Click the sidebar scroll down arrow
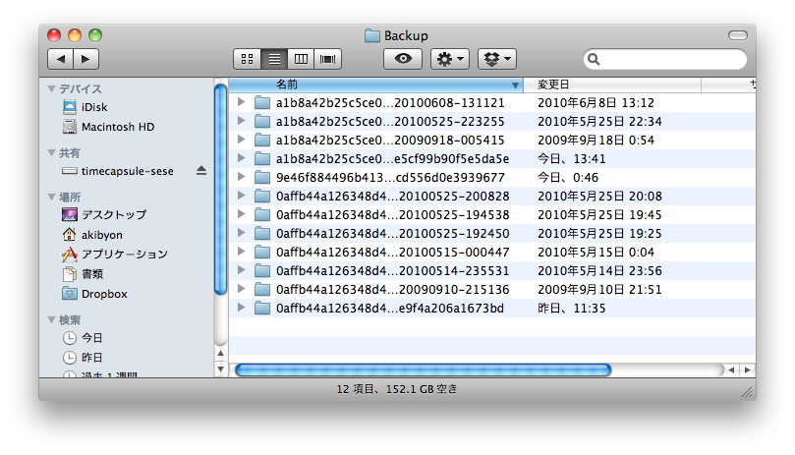 [220, 370]
